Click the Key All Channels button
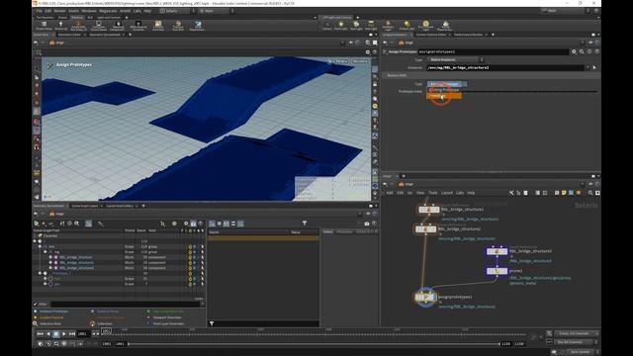The image size is (633, 356). [x=575, y=342]
